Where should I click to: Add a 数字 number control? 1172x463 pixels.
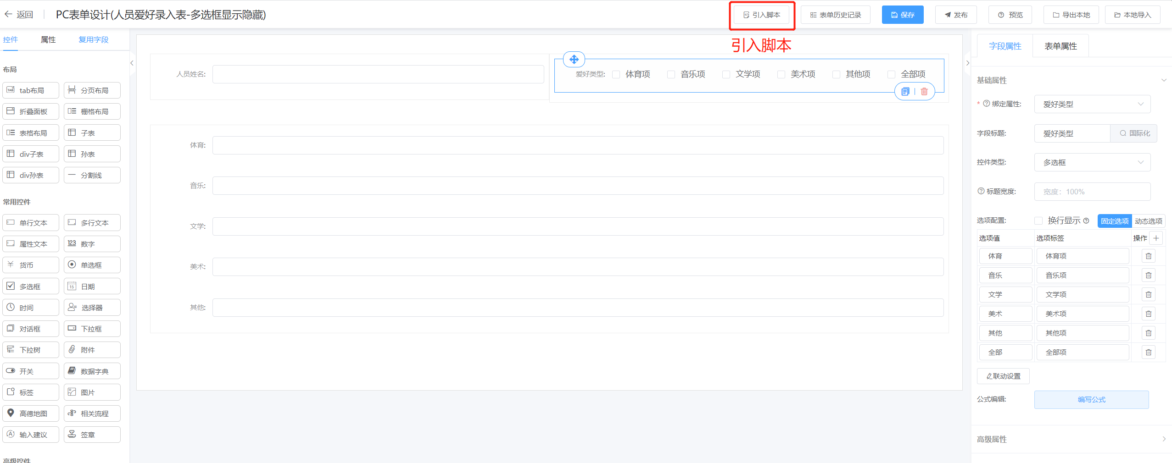[x=92, y=244]
